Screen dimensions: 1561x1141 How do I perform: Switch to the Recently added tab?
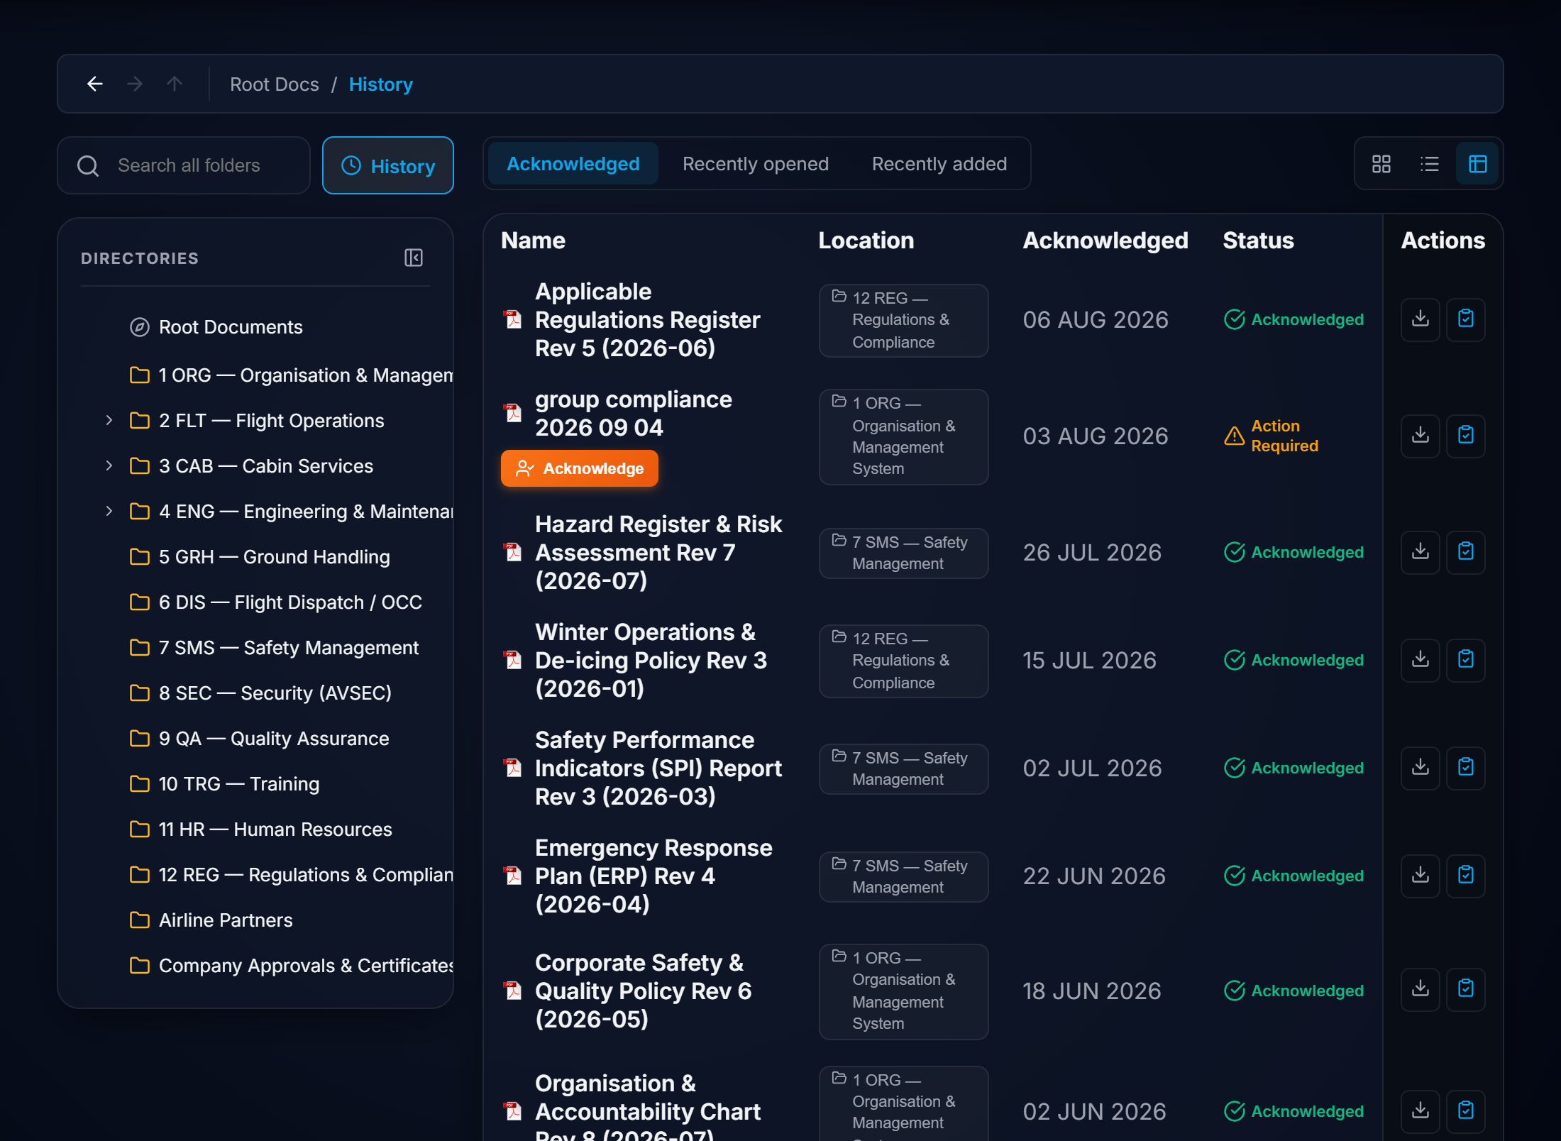click(x=939, y=164)
